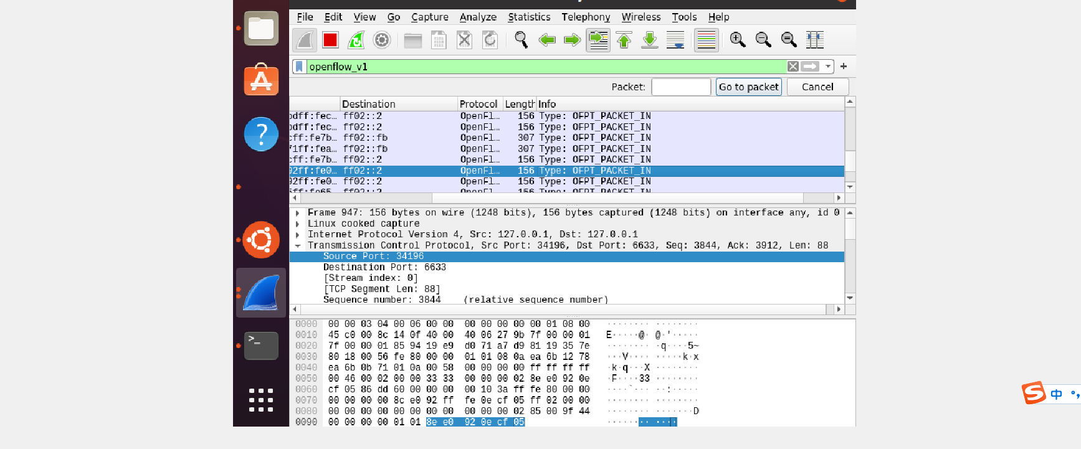The height and width of the screenshot is (449, 1081).
Task: Go back in packet history with the left arrow
Action: 547,40
